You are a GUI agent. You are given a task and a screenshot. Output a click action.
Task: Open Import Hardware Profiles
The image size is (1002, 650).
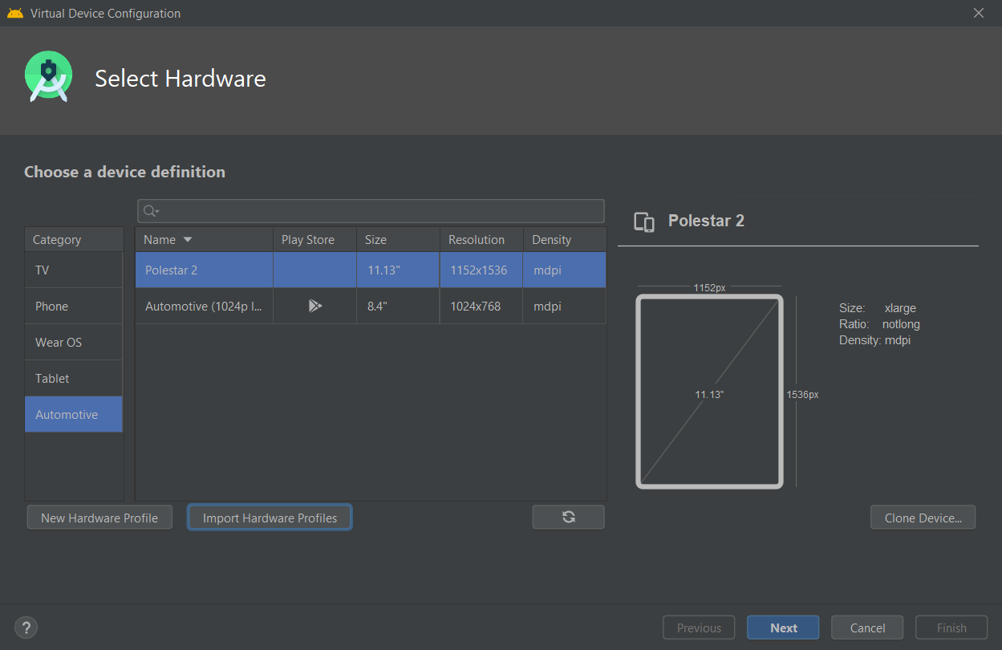tap(270, 518)
